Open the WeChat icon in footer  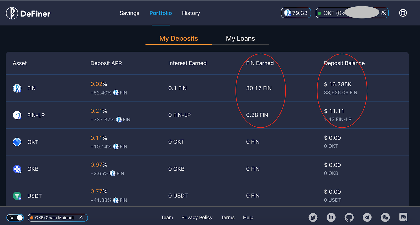[385, 217]
